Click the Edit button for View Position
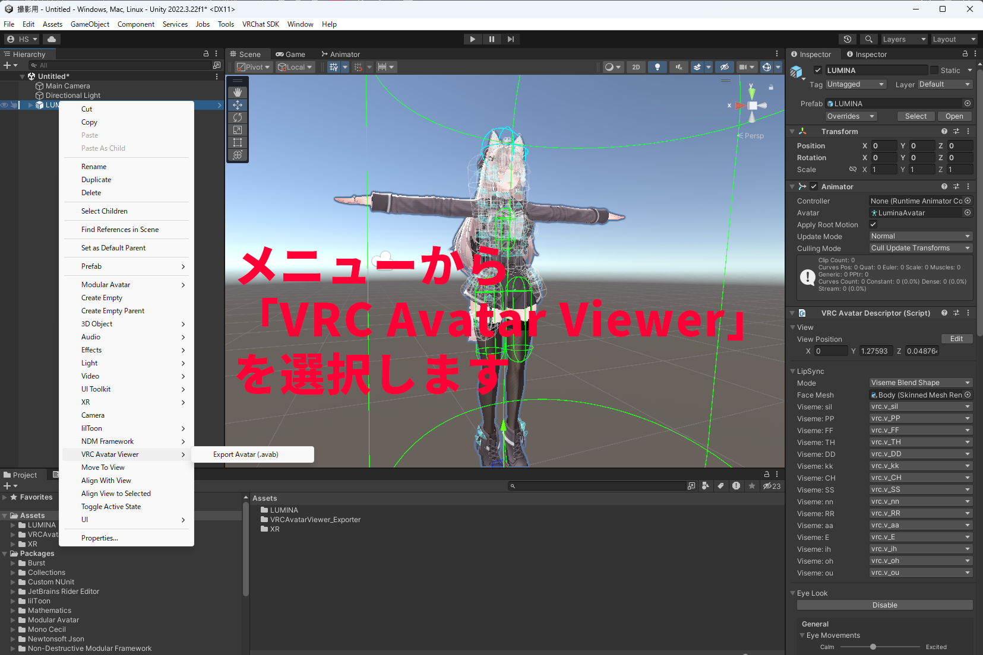 coord(956,339)
